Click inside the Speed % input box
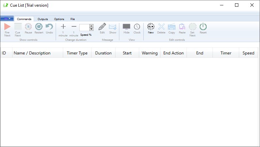The height and width of the screenshot is (147, 260). pos(84,27)
